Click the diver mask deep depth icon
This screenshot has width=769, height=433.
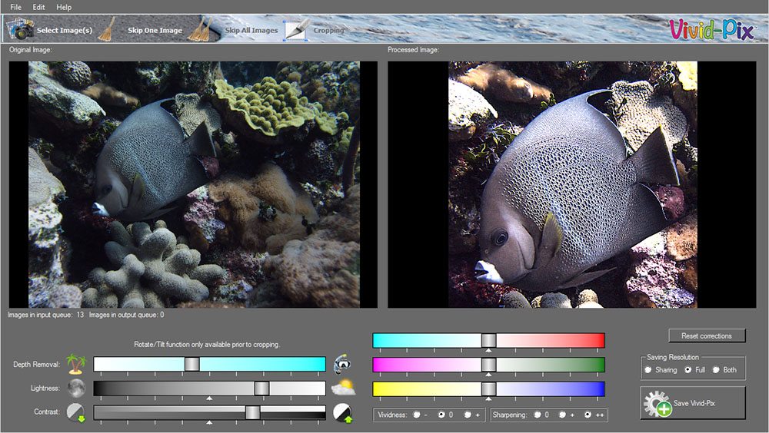coord(342,364)
